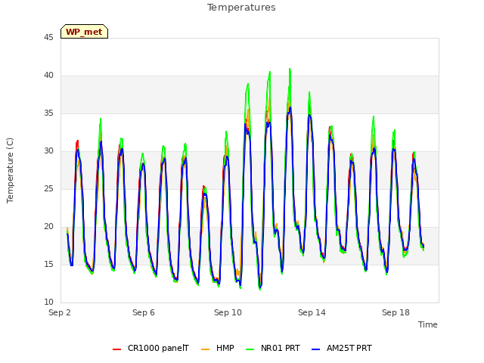
Task: Click the 40 y-axis tick label
Action: coord(48,76)
